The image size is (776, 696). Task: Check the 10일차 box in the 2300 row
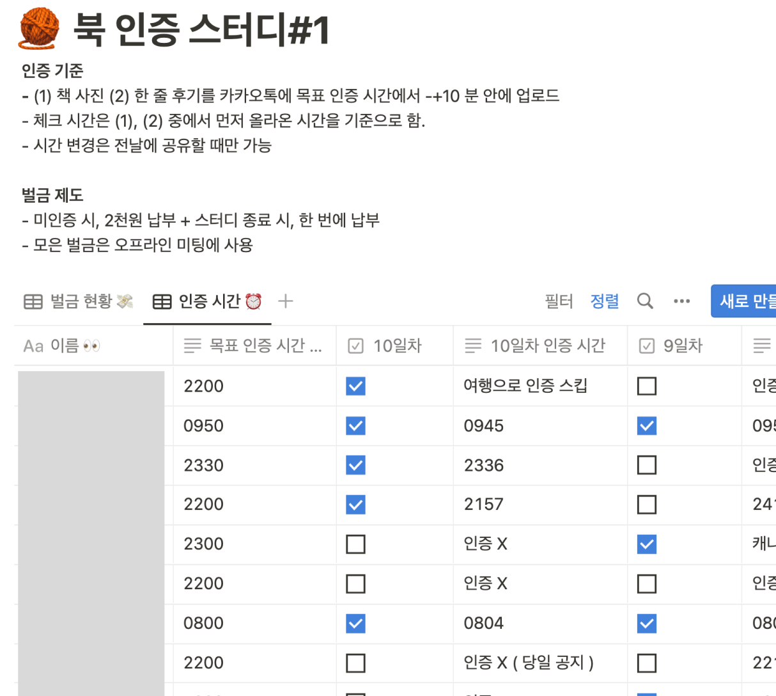point(355,544)
